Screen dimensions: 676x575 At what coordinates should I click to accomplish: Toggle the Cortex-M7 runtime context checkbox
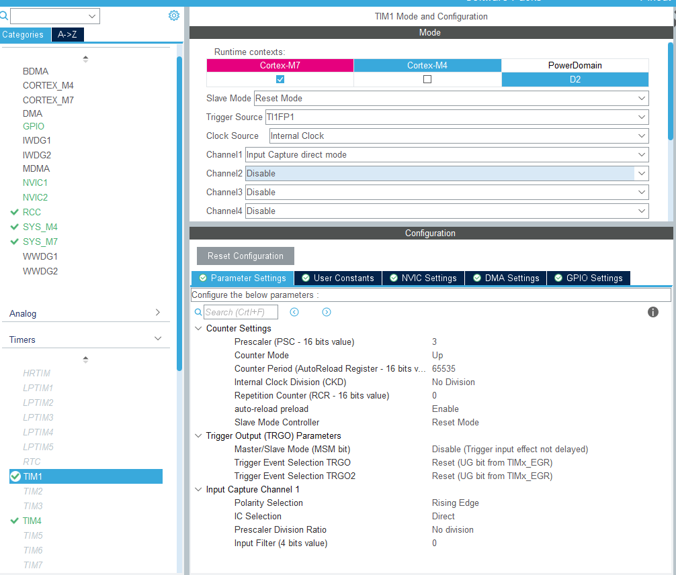click(280, 79)
